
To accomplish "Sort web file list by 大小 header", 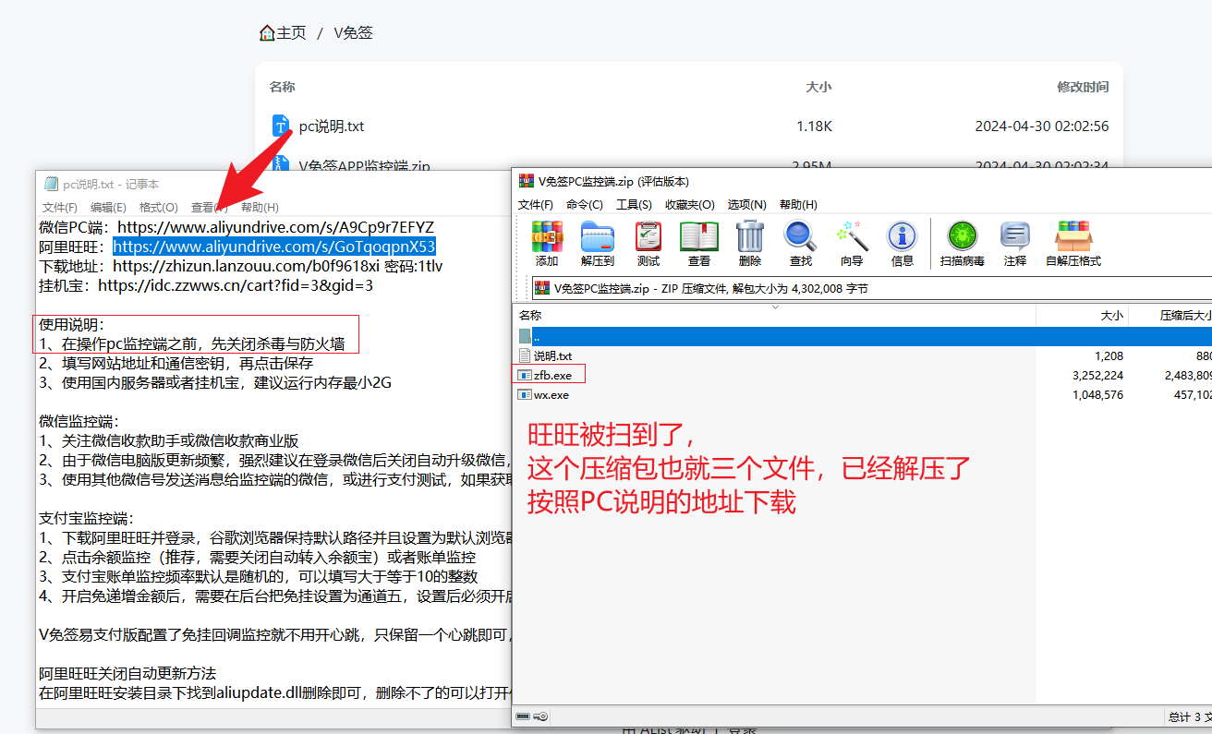I will click(x=818, y=87).
